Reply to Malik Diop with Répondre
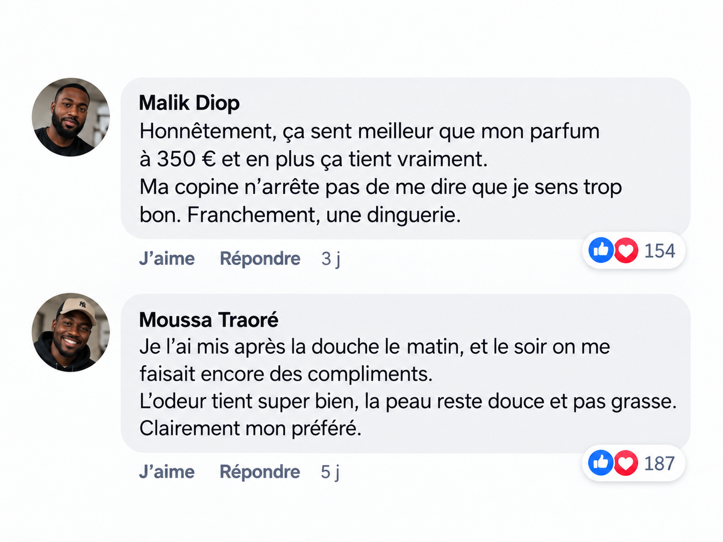Viewport: 723px width, 542px height. coord(260,259)
